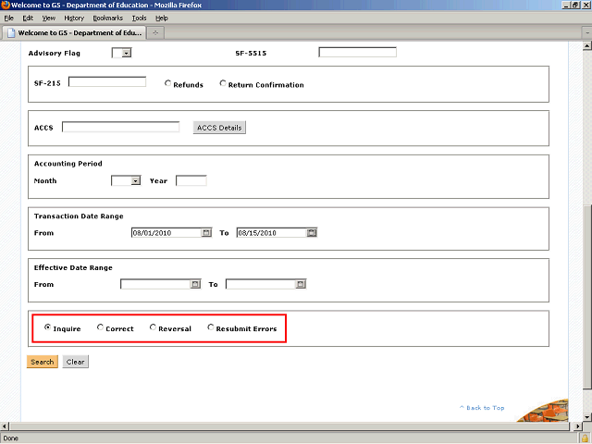Open the Edit menu
The image size is (592, 444).
(x=28, y=18)
